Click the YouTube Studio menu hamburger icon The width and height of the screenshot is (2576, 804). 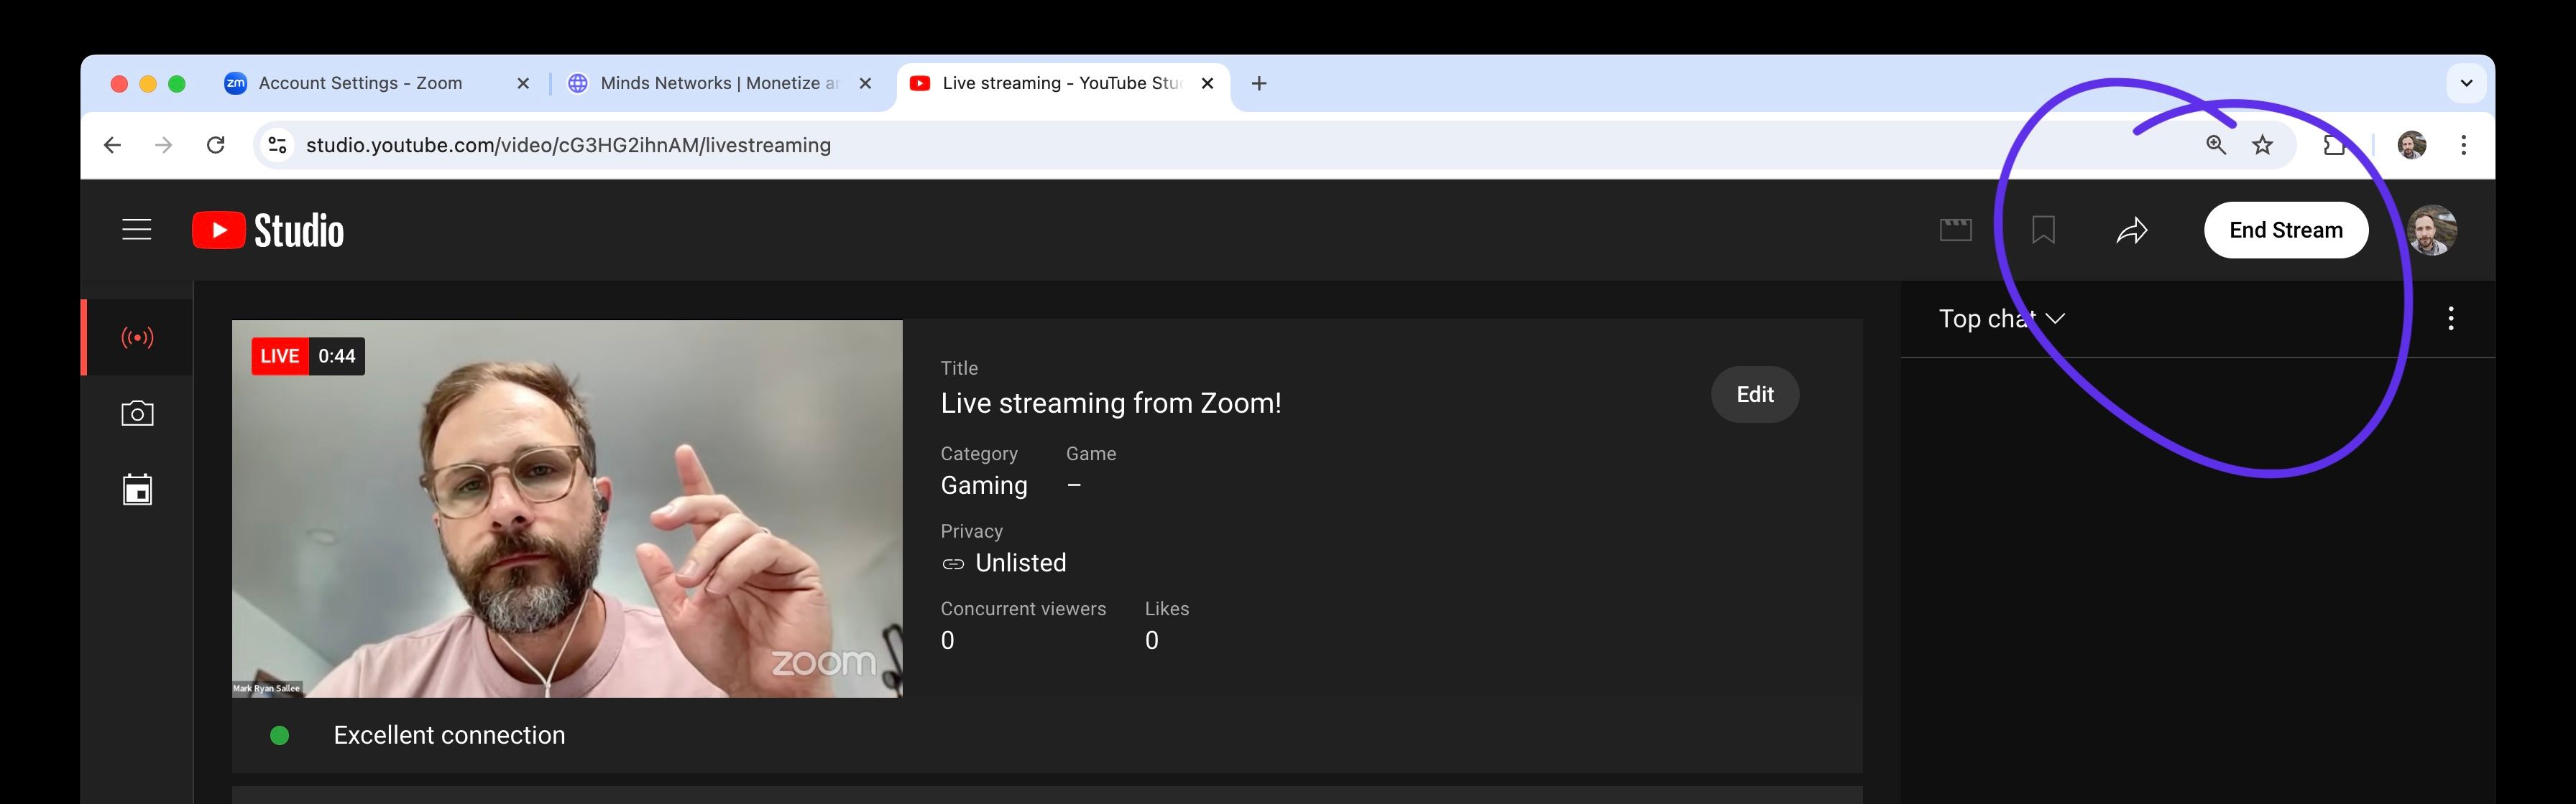[137, 230]
